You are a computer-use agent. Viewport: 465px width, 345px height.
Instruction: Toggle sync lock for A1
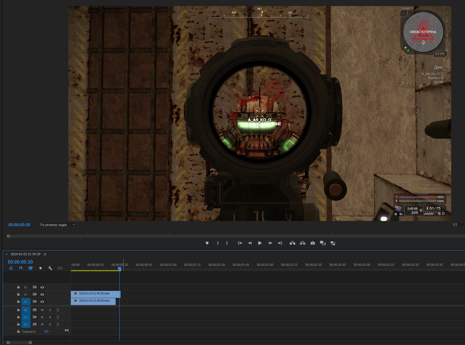[35, 310]
